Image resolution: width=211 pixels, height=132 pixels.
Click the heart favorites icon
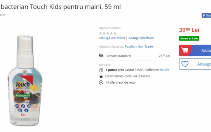click(185, 64)
